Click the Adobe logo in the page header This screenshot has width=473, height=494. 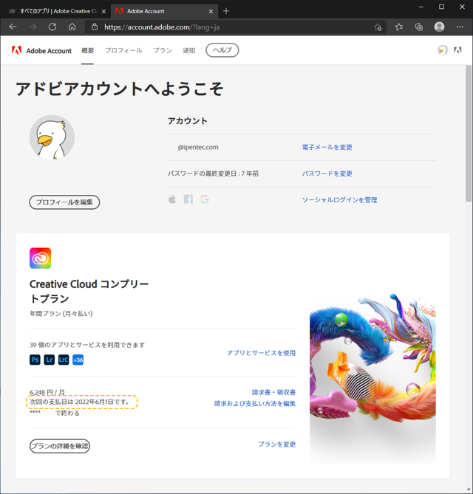(x=16, y=50)
